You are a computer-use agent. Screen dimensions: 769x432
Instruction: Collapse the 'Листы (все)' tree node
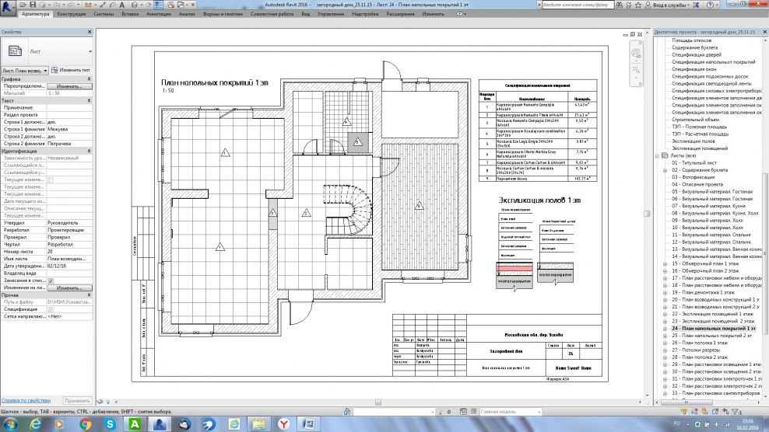coord(655,155)
